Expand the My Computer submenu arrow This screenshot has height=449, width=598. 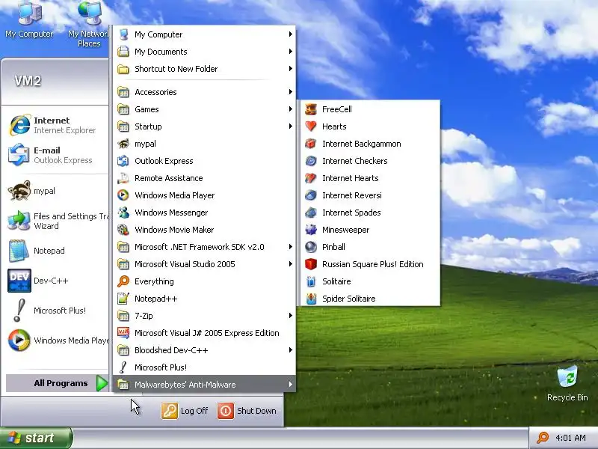291,34
